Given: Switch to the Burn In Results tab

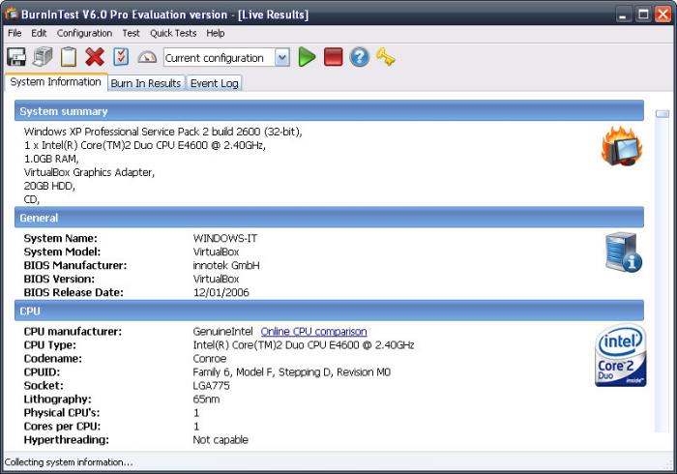Looking at the screenshot, I should coord(146,83).
